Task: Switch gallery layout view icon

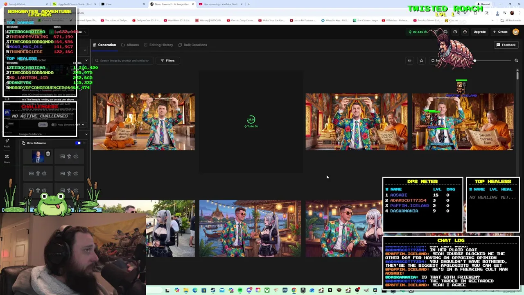Action: (x=409, y=61)
